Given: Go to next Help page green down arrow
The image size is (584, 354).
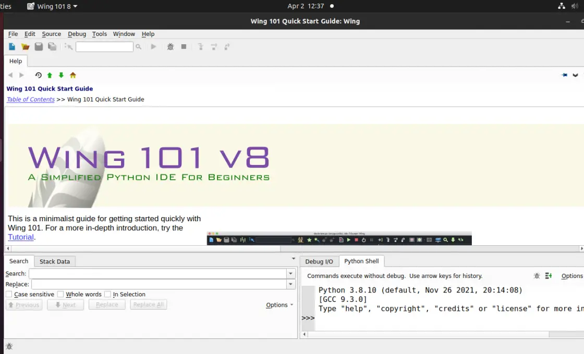Looking at the screenshot, I should 61,75.
